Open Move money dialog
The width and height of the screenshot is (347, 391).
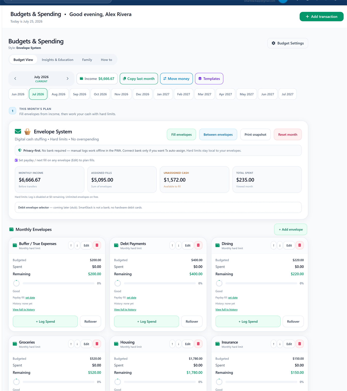[x=176, y=79]
